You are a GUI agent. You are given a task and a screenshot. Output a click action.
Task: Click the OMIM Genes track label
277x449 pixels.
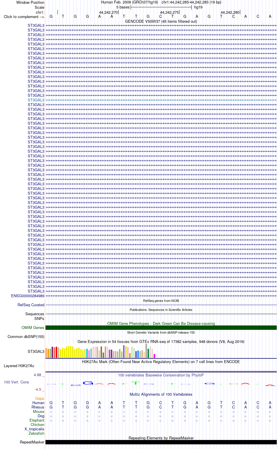[x=33, y=327]
